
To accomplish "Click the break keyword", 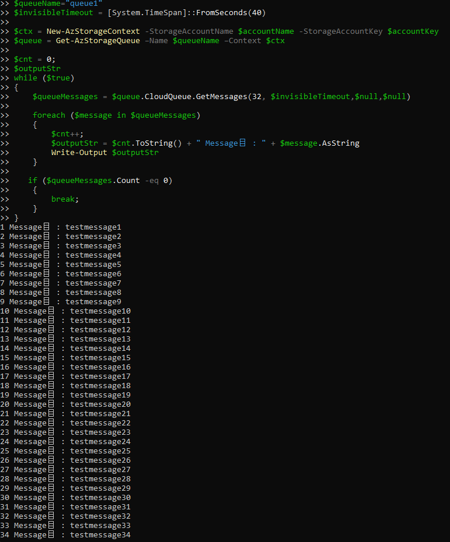I will [x=64, y=199].
